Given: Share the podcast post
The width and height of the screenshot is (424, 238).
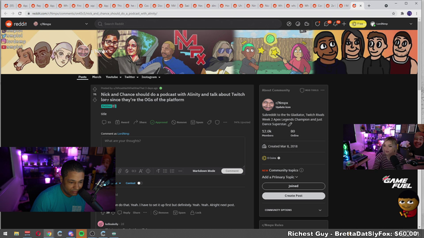Looking at the screenshot, I should (x=140, y=122).
